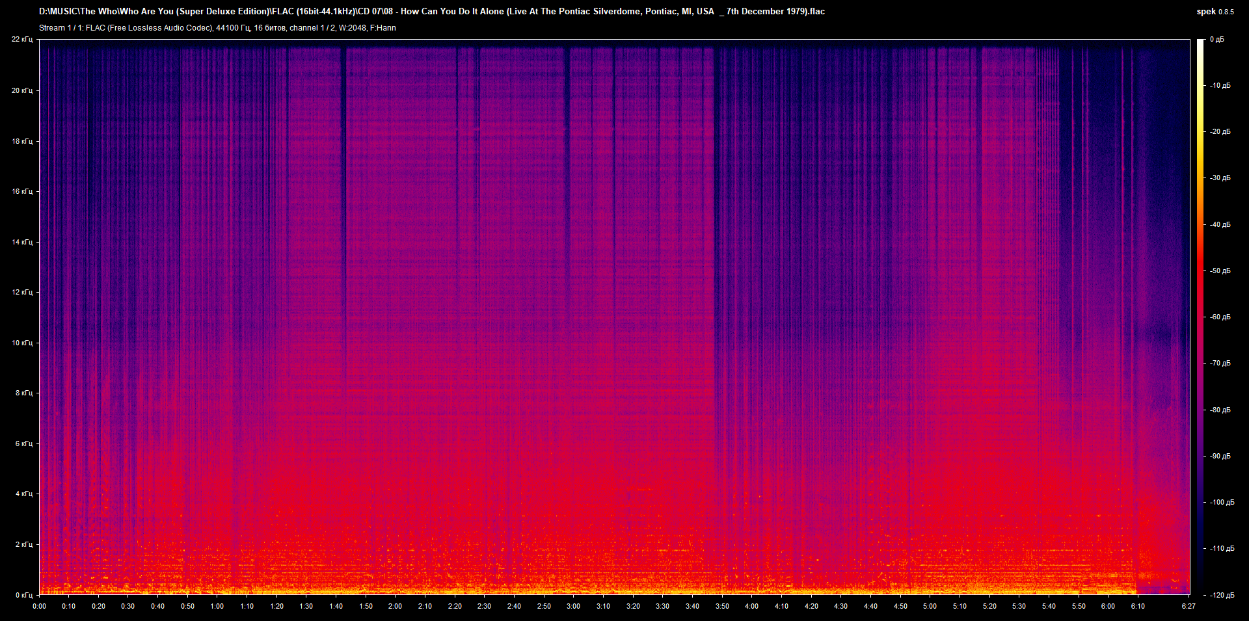Click the 22 кГц frequency axis label

22,40
